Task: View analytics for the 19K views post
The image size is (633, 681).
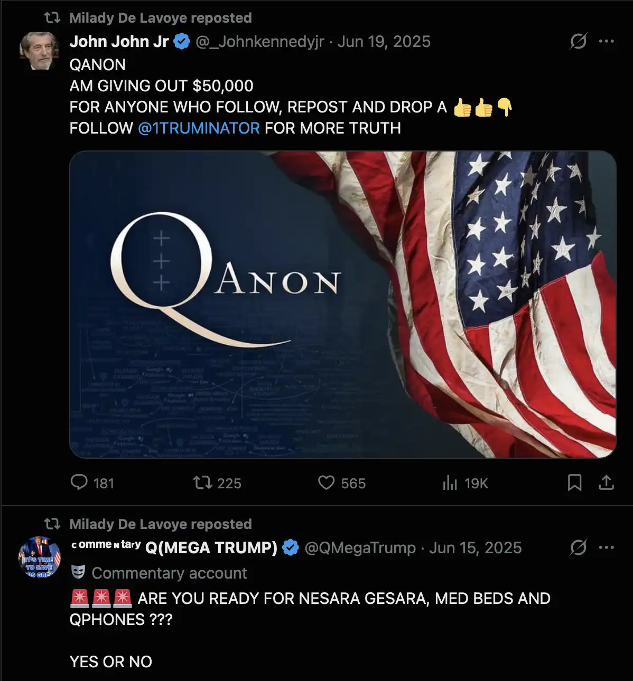Action: point(450,483)
